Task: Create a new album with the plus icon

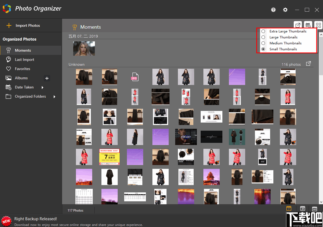Action: (47, 78)
